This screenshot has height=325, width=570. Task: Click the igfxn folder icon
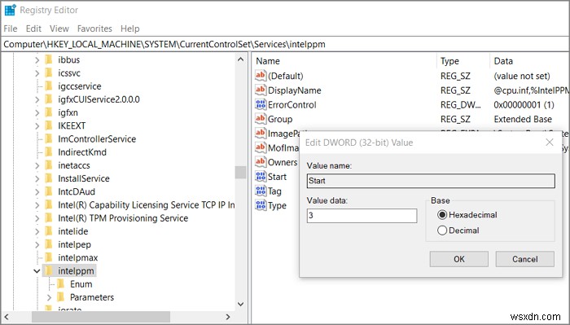tap(49, 112)
